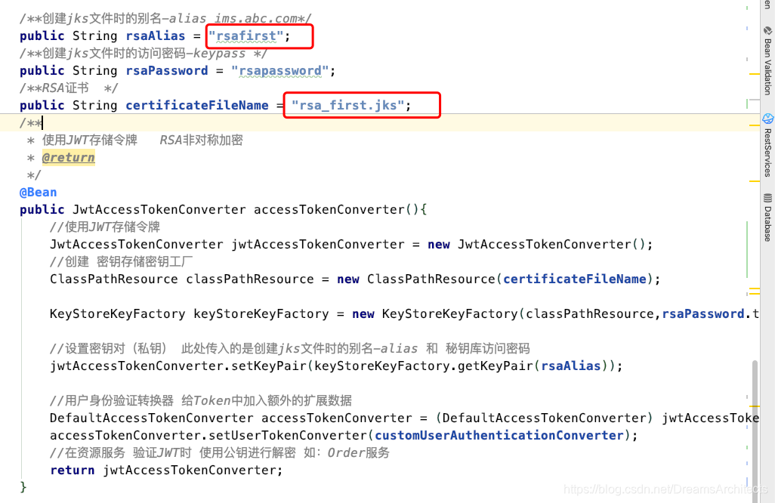Click the certificateFileName field name in its declaration
Screen dimensions: 775x503
click(x=197, y=105)
